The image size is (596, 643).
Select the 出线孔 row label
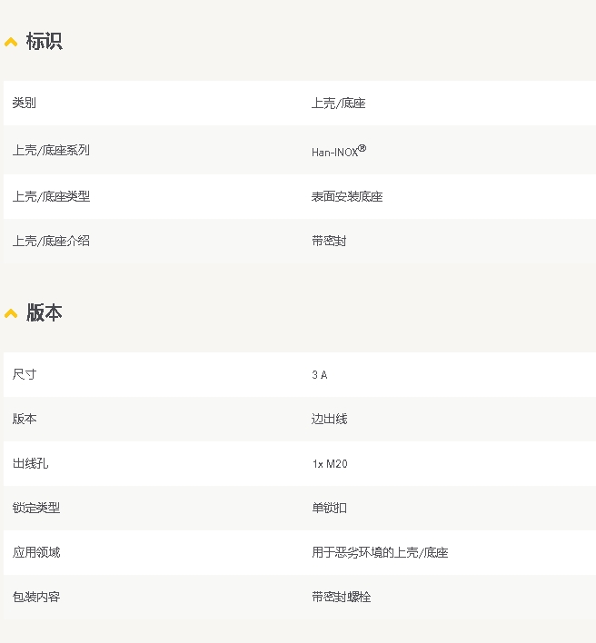(x=30, y=463)
